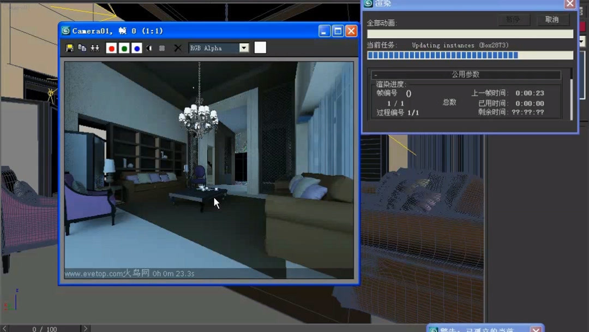
Task: Click the 当前任务 rendering progress bar
Action: (469, 55)
